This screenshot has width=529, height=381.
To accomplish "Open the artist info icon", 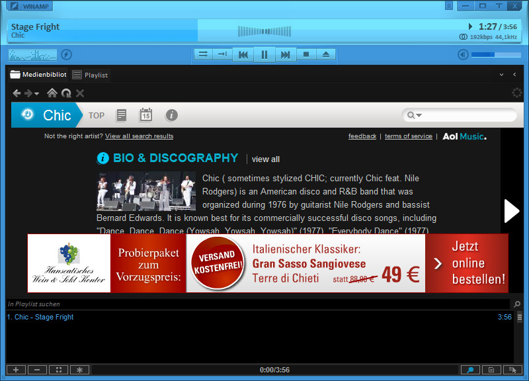I will click(x=171, y=115).
